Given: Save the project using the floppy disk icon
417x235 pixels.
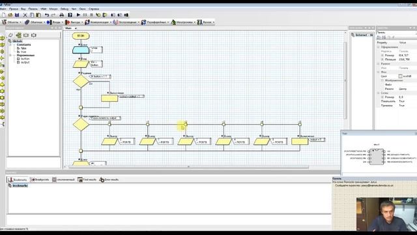Looking at the screenshot, I should 17,15.
